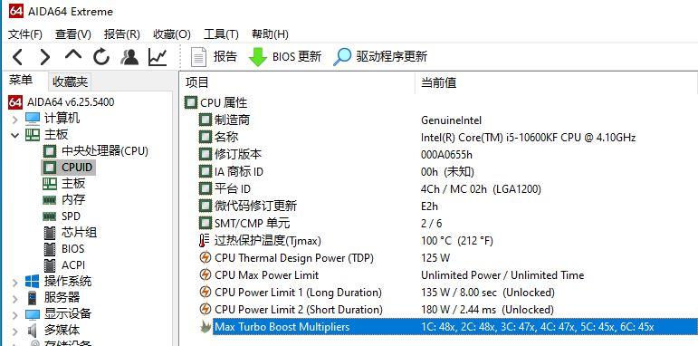This screenshot has width=698, height=346.
Task: Open the 帮助(H) menu
Action: [x=270, y=34]
